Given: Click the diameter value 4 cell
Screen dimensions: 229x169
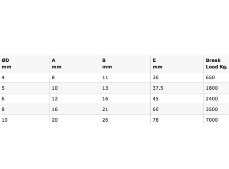Looking at the screenshot, I should (x=25, y=78).
